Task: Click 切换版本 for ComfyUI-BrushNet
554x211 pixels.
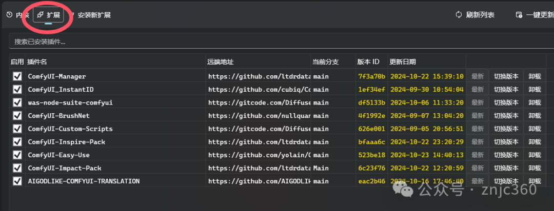Action: pos(506,115)
